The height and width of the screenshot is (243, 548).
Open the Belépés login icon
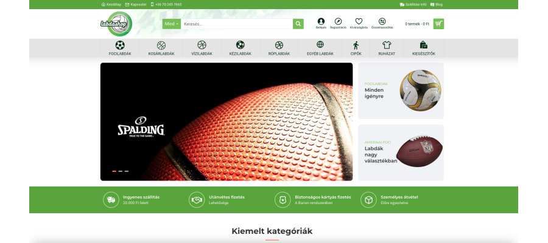[321, 21]
